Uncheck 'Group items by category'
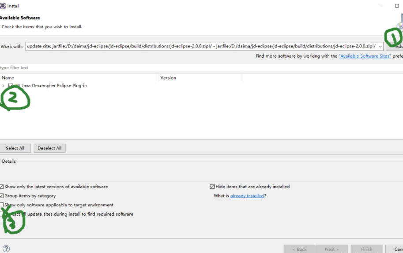The width and height of the screenshot is (403, 253). (2, 196)
